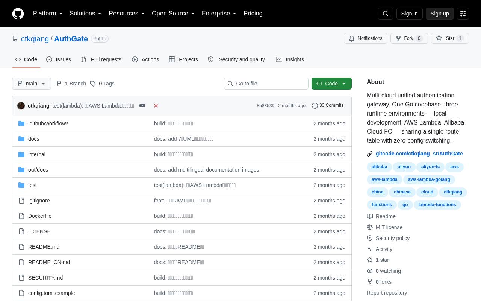Click the .gitignore file icon

tap(21, 201)
